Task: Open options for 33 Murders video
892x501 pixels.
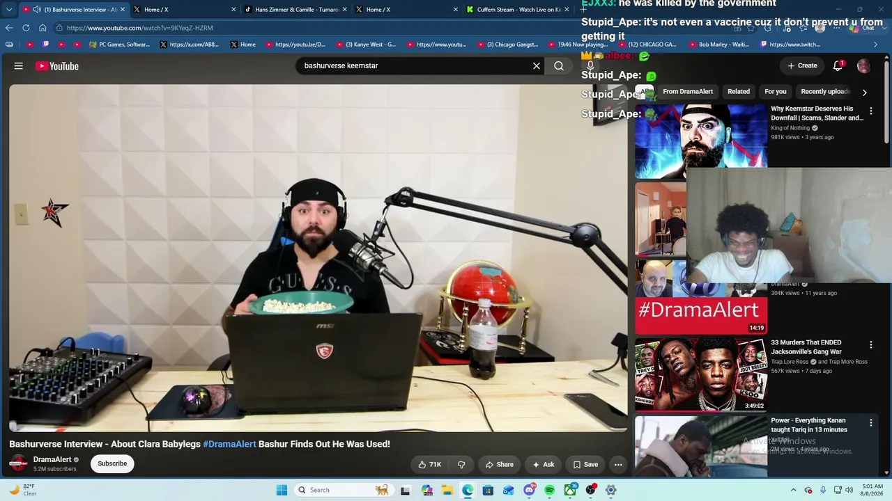Action: pyautogui.click(x=870, y=344)
